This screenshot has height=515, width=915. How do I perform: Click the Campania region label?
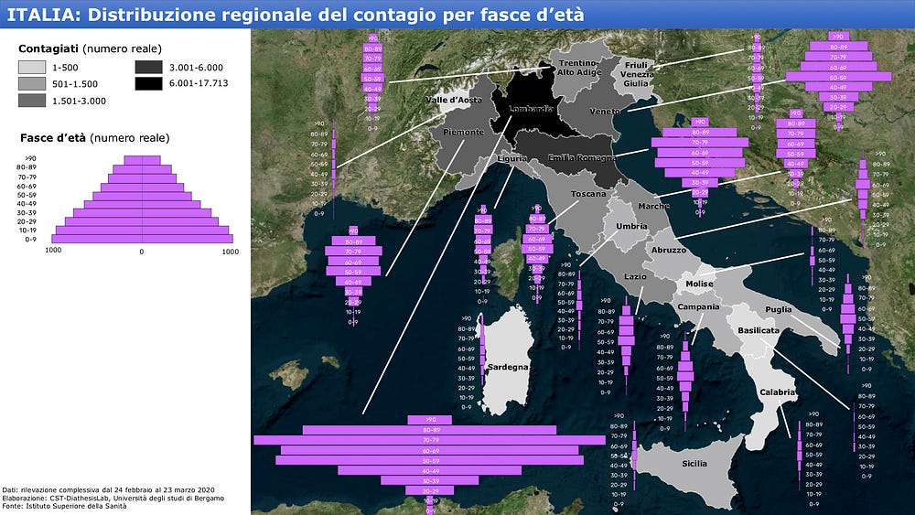698,306
